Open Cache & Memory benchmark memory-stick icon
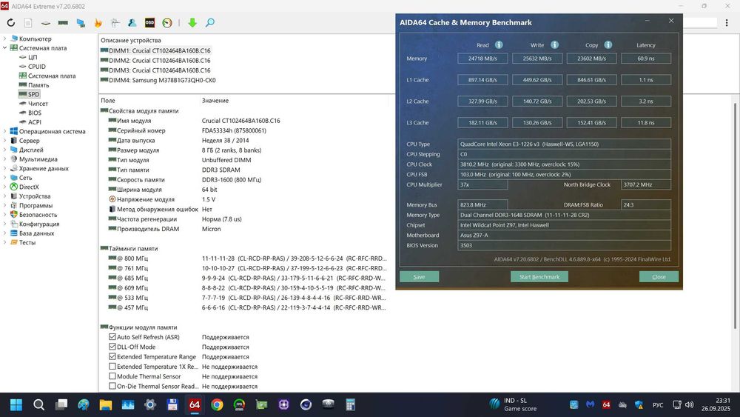This screenshot has height=417, width=740. tap(63, 23)
